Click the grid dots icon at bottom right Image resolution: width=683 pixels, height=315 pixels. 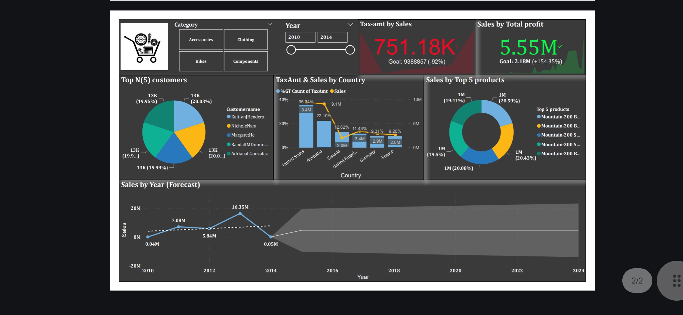pos(676,281)
